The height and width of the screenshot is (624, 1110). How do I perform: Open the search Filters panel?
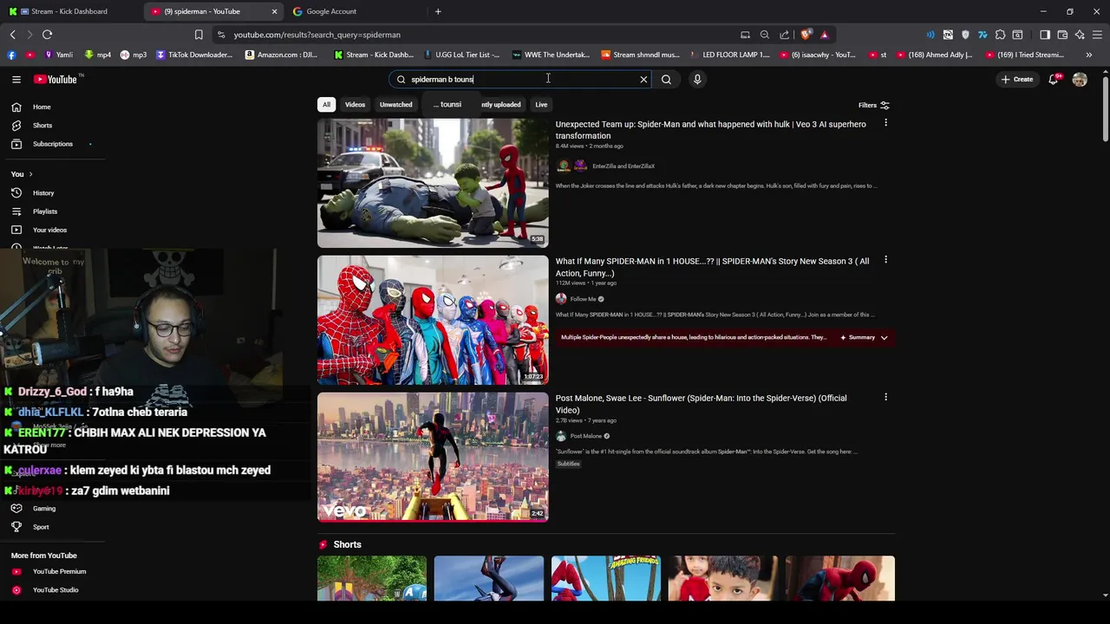[873, 105]
